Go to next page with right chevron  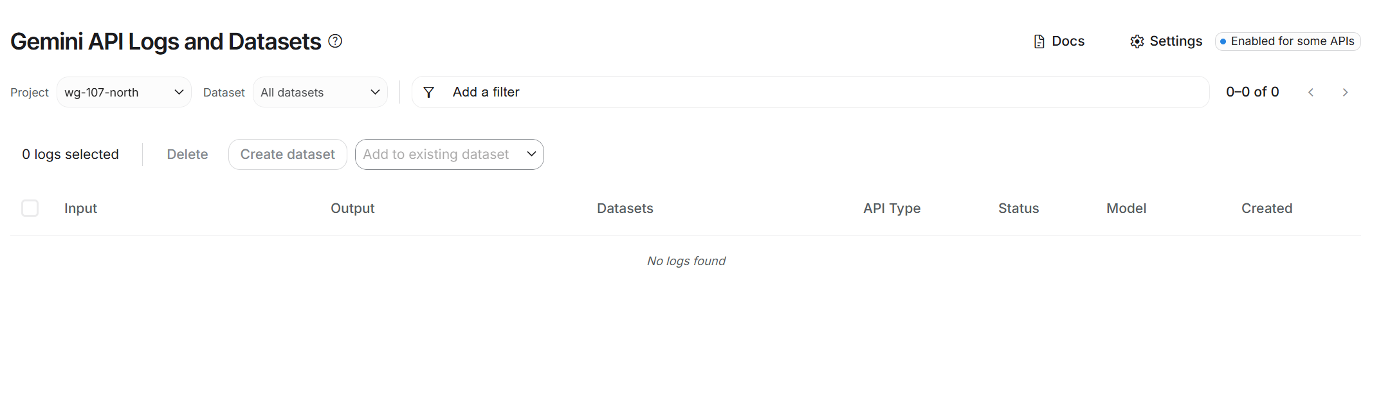[x=1345, y=93]
